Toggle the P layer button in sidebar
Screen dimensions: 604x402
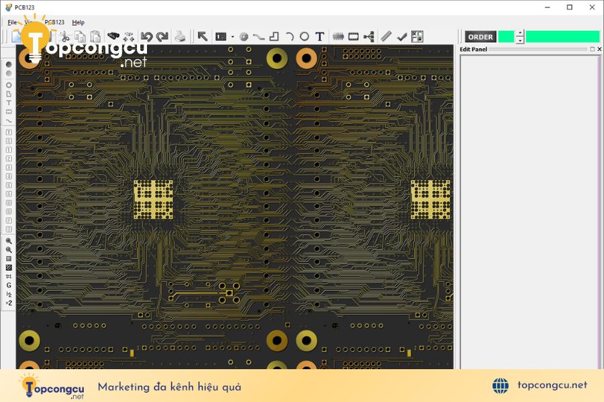pyautogui.click(x=9, y=220)
